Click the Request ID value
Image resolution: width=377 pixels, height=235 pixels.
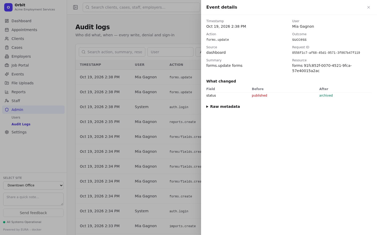click(326, 53)
